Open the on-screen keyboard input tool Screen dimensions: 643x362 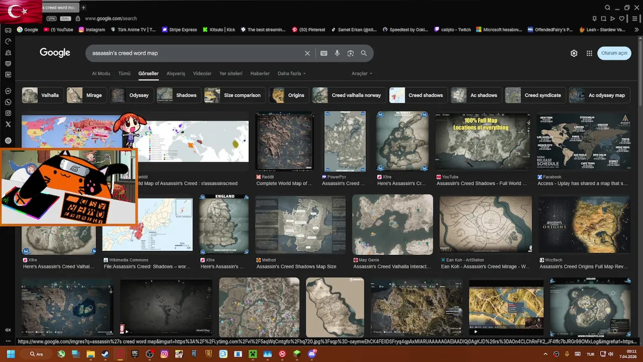324,53
